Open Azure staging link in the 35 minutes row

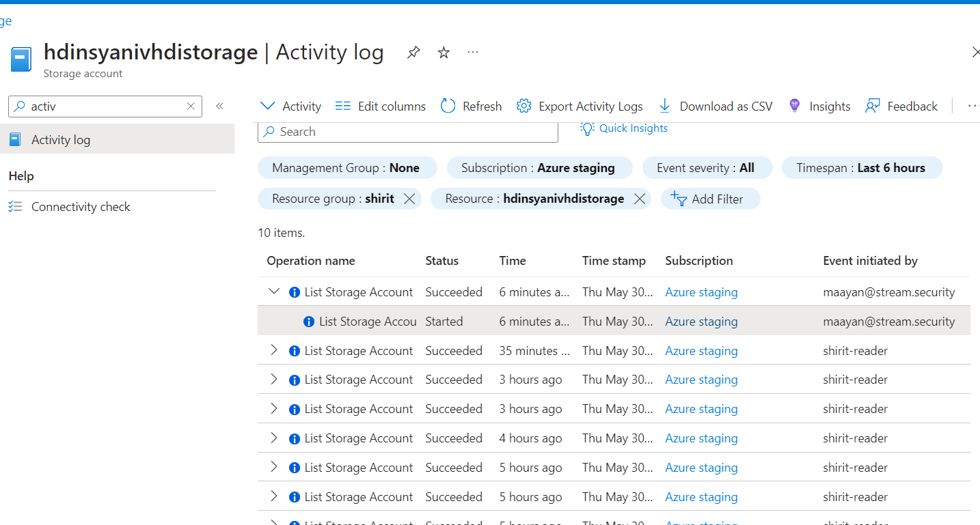pos(701,351)
